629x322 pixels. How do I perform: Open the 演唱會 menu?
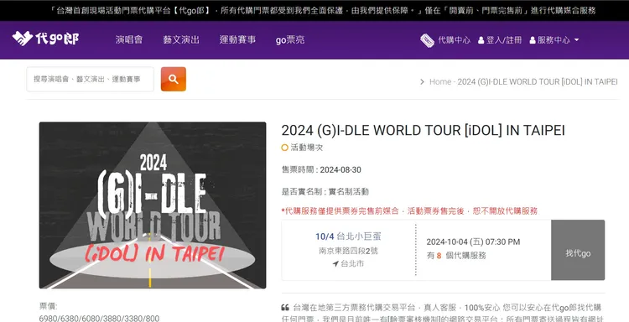pos(129,39)
